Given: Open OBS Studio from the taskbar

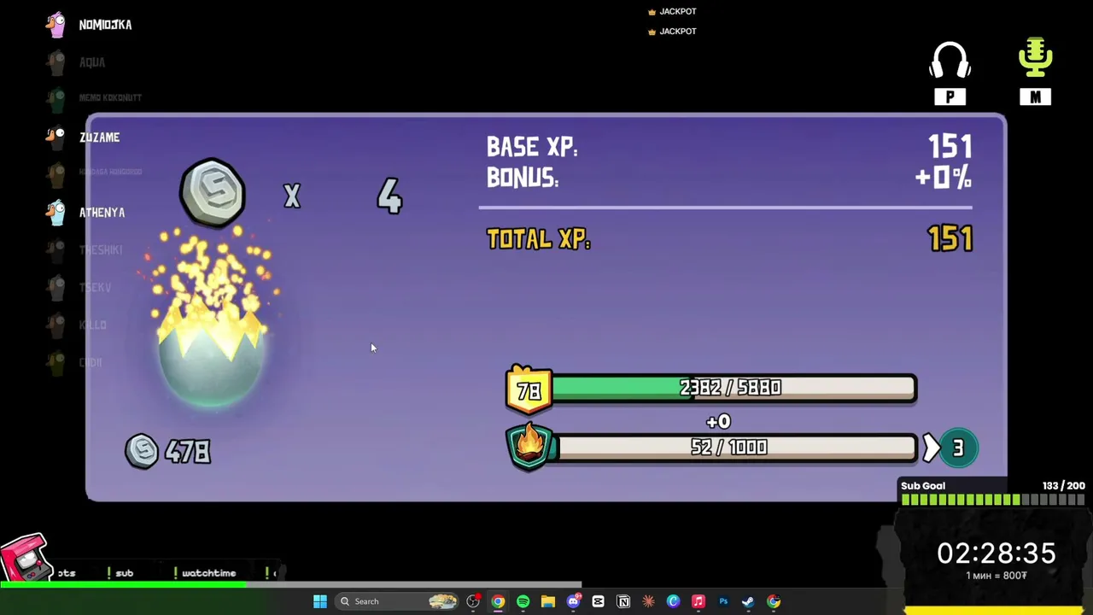Looking at the screenshot, I should [x=473, y=601].
